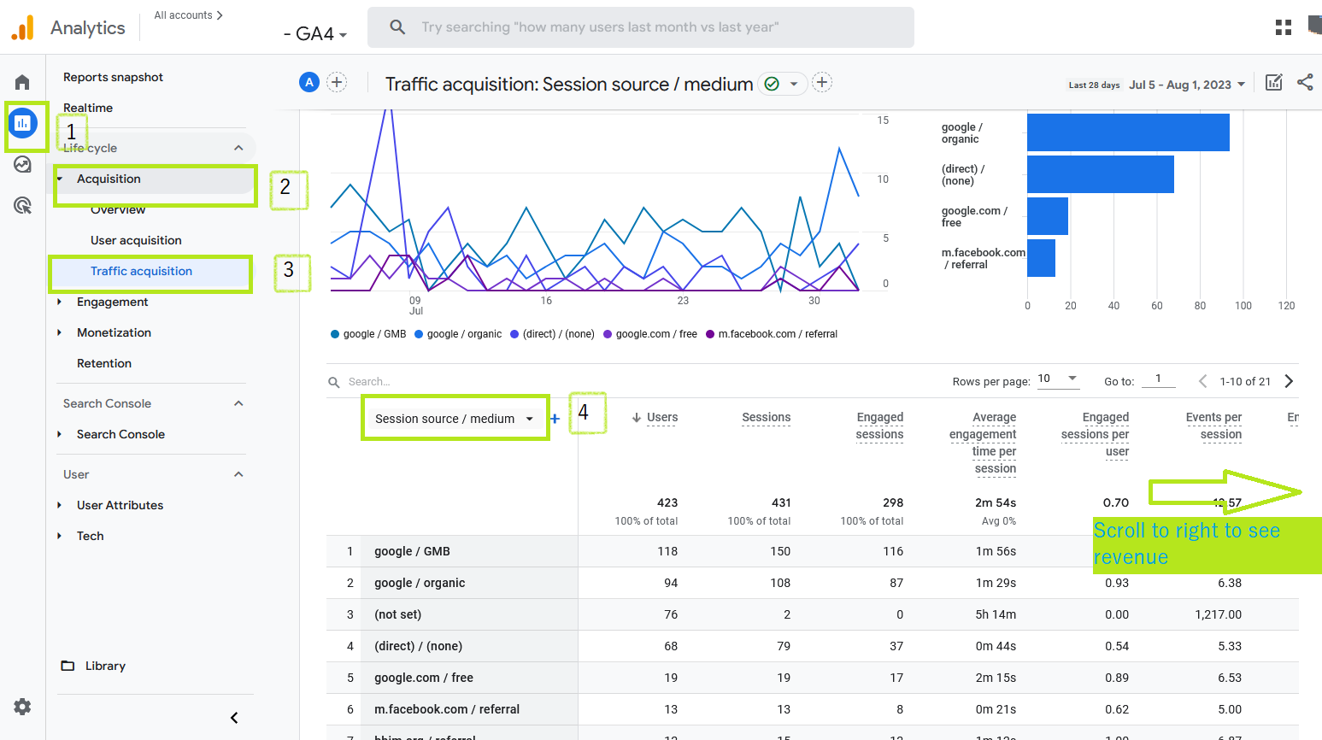Add filter with plus icon after report title
This screenshot has height=740, width=1322.
pyautogui.click(x=822, y=82)
